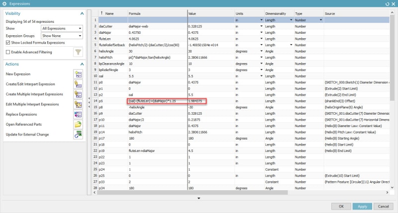Expand the hidden section arrow below table
Image resolution: width=398 pixels, height=213 pixels.
[x=199, y=198]
